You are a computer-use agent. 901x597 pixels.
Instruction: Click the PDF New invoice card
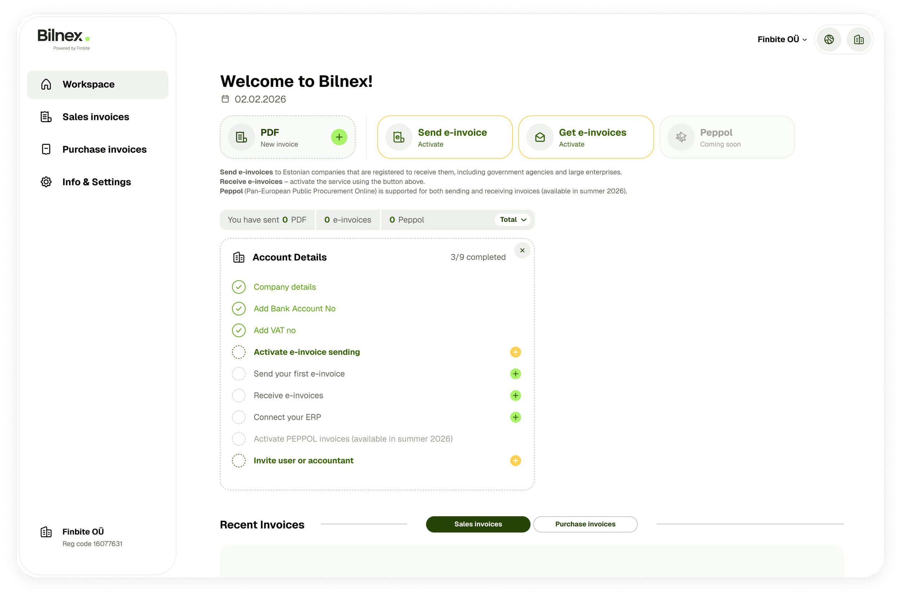click(288, 137)
